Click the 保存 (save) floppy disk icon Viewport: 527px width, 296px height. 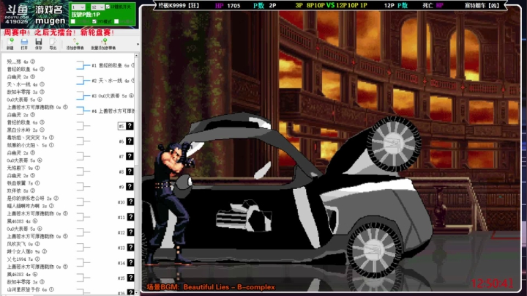[39, 43]
